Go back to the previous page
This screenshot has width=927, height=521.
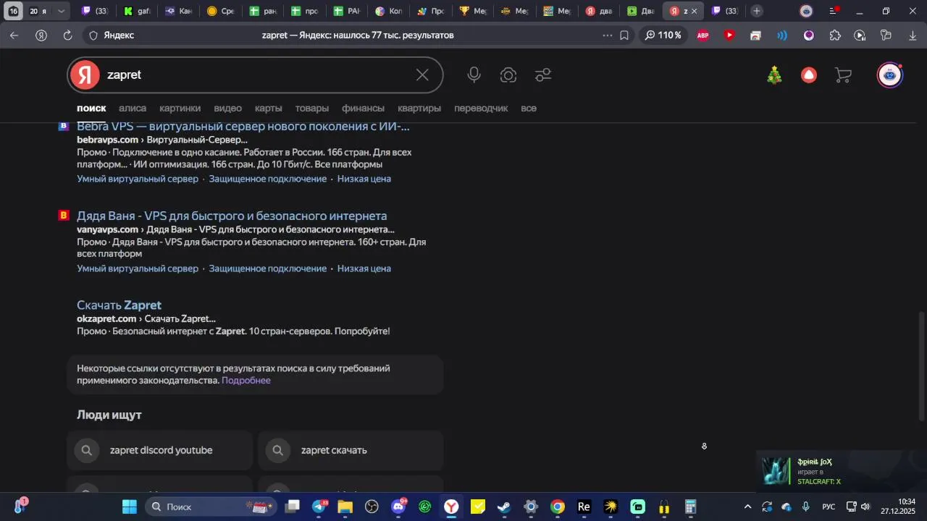[x=14, y=35]
